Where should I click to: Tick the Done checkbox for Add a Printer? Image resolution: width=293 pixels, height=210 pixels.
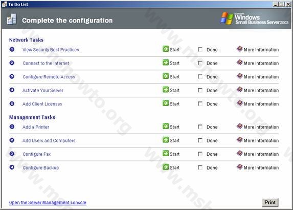pyautogui.click(x=200, y=127)
